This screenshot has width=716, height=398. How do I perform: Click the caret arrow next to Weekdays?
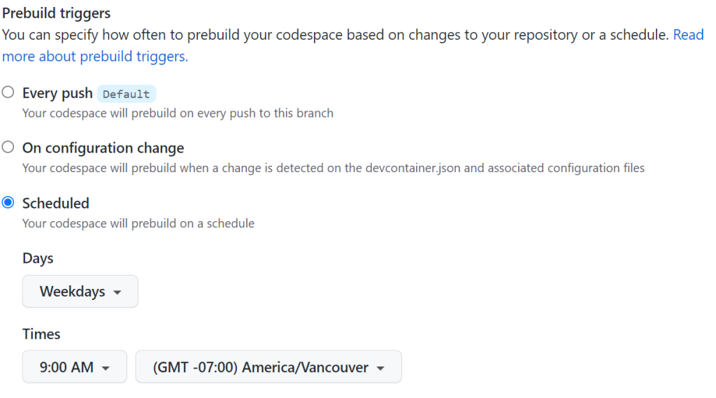pos(117,292)
